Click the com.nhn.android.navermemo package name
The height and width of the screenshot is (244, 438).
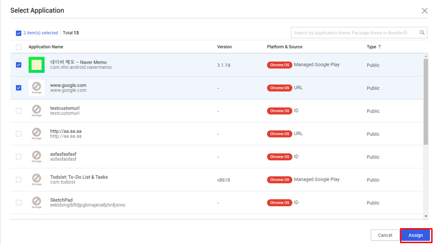pos(81,67)
